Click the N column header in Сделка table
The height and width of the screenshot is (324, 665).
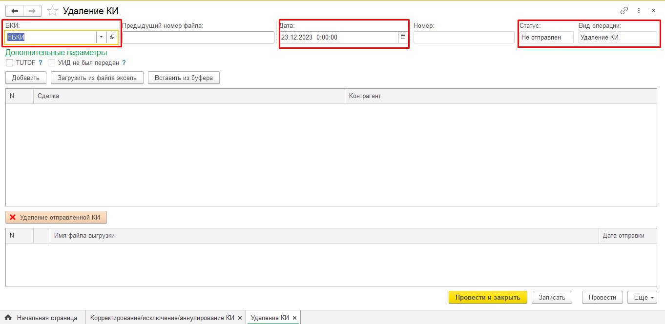pyautogui.click(x=20, y=96)
